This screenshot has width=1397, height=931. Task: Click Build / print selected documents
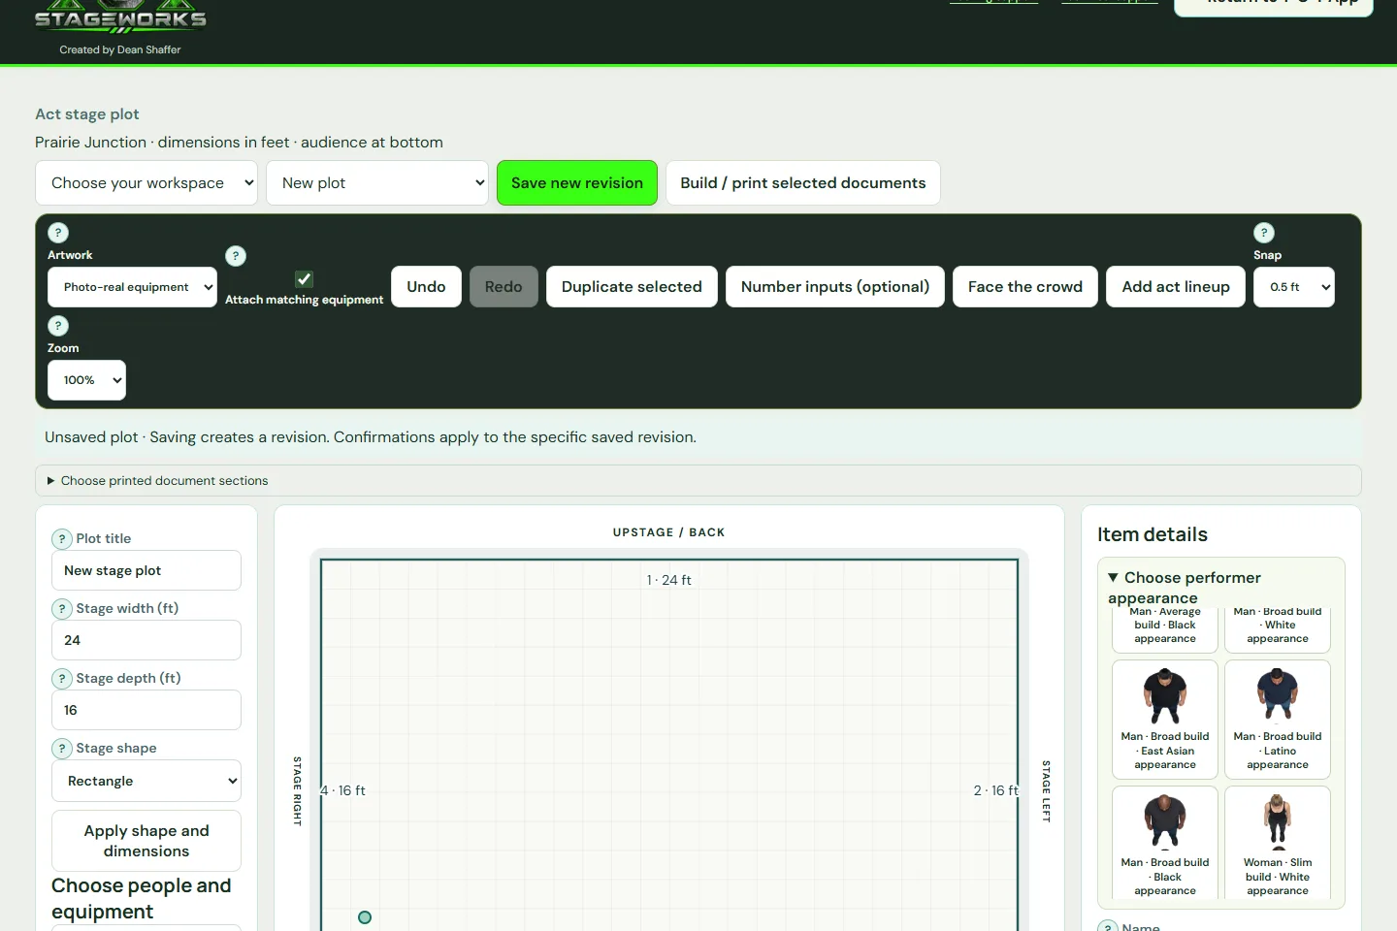803,183
